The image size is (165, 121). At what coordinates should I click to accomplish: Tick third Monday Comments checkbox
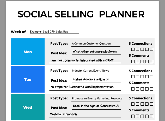click(142, 61)
